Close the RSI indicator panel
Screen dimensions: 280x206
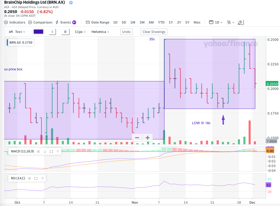[x=29, y=178]
